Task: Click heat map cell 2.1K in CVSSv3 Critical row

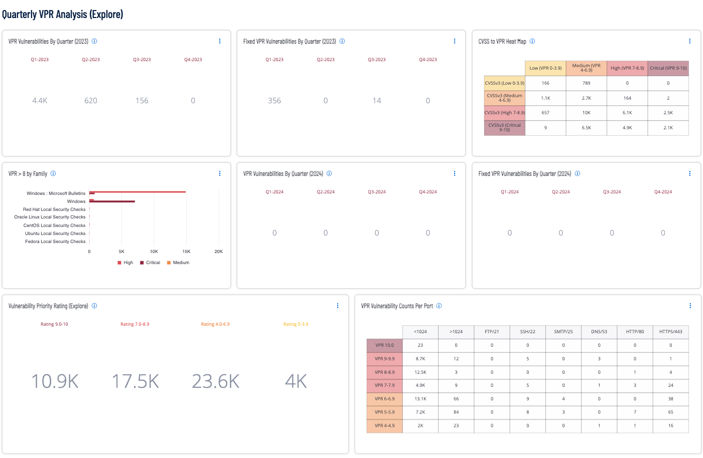Action: (668, 128)
